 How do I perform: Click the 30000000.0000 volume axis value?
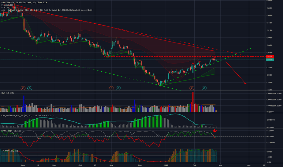point(274,94)
